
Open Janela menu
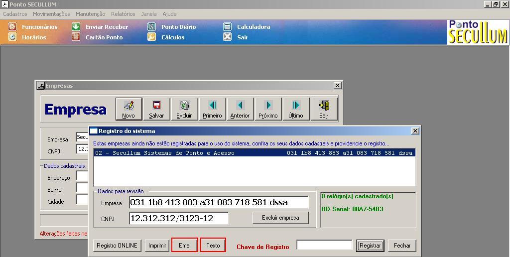point(149,14)
